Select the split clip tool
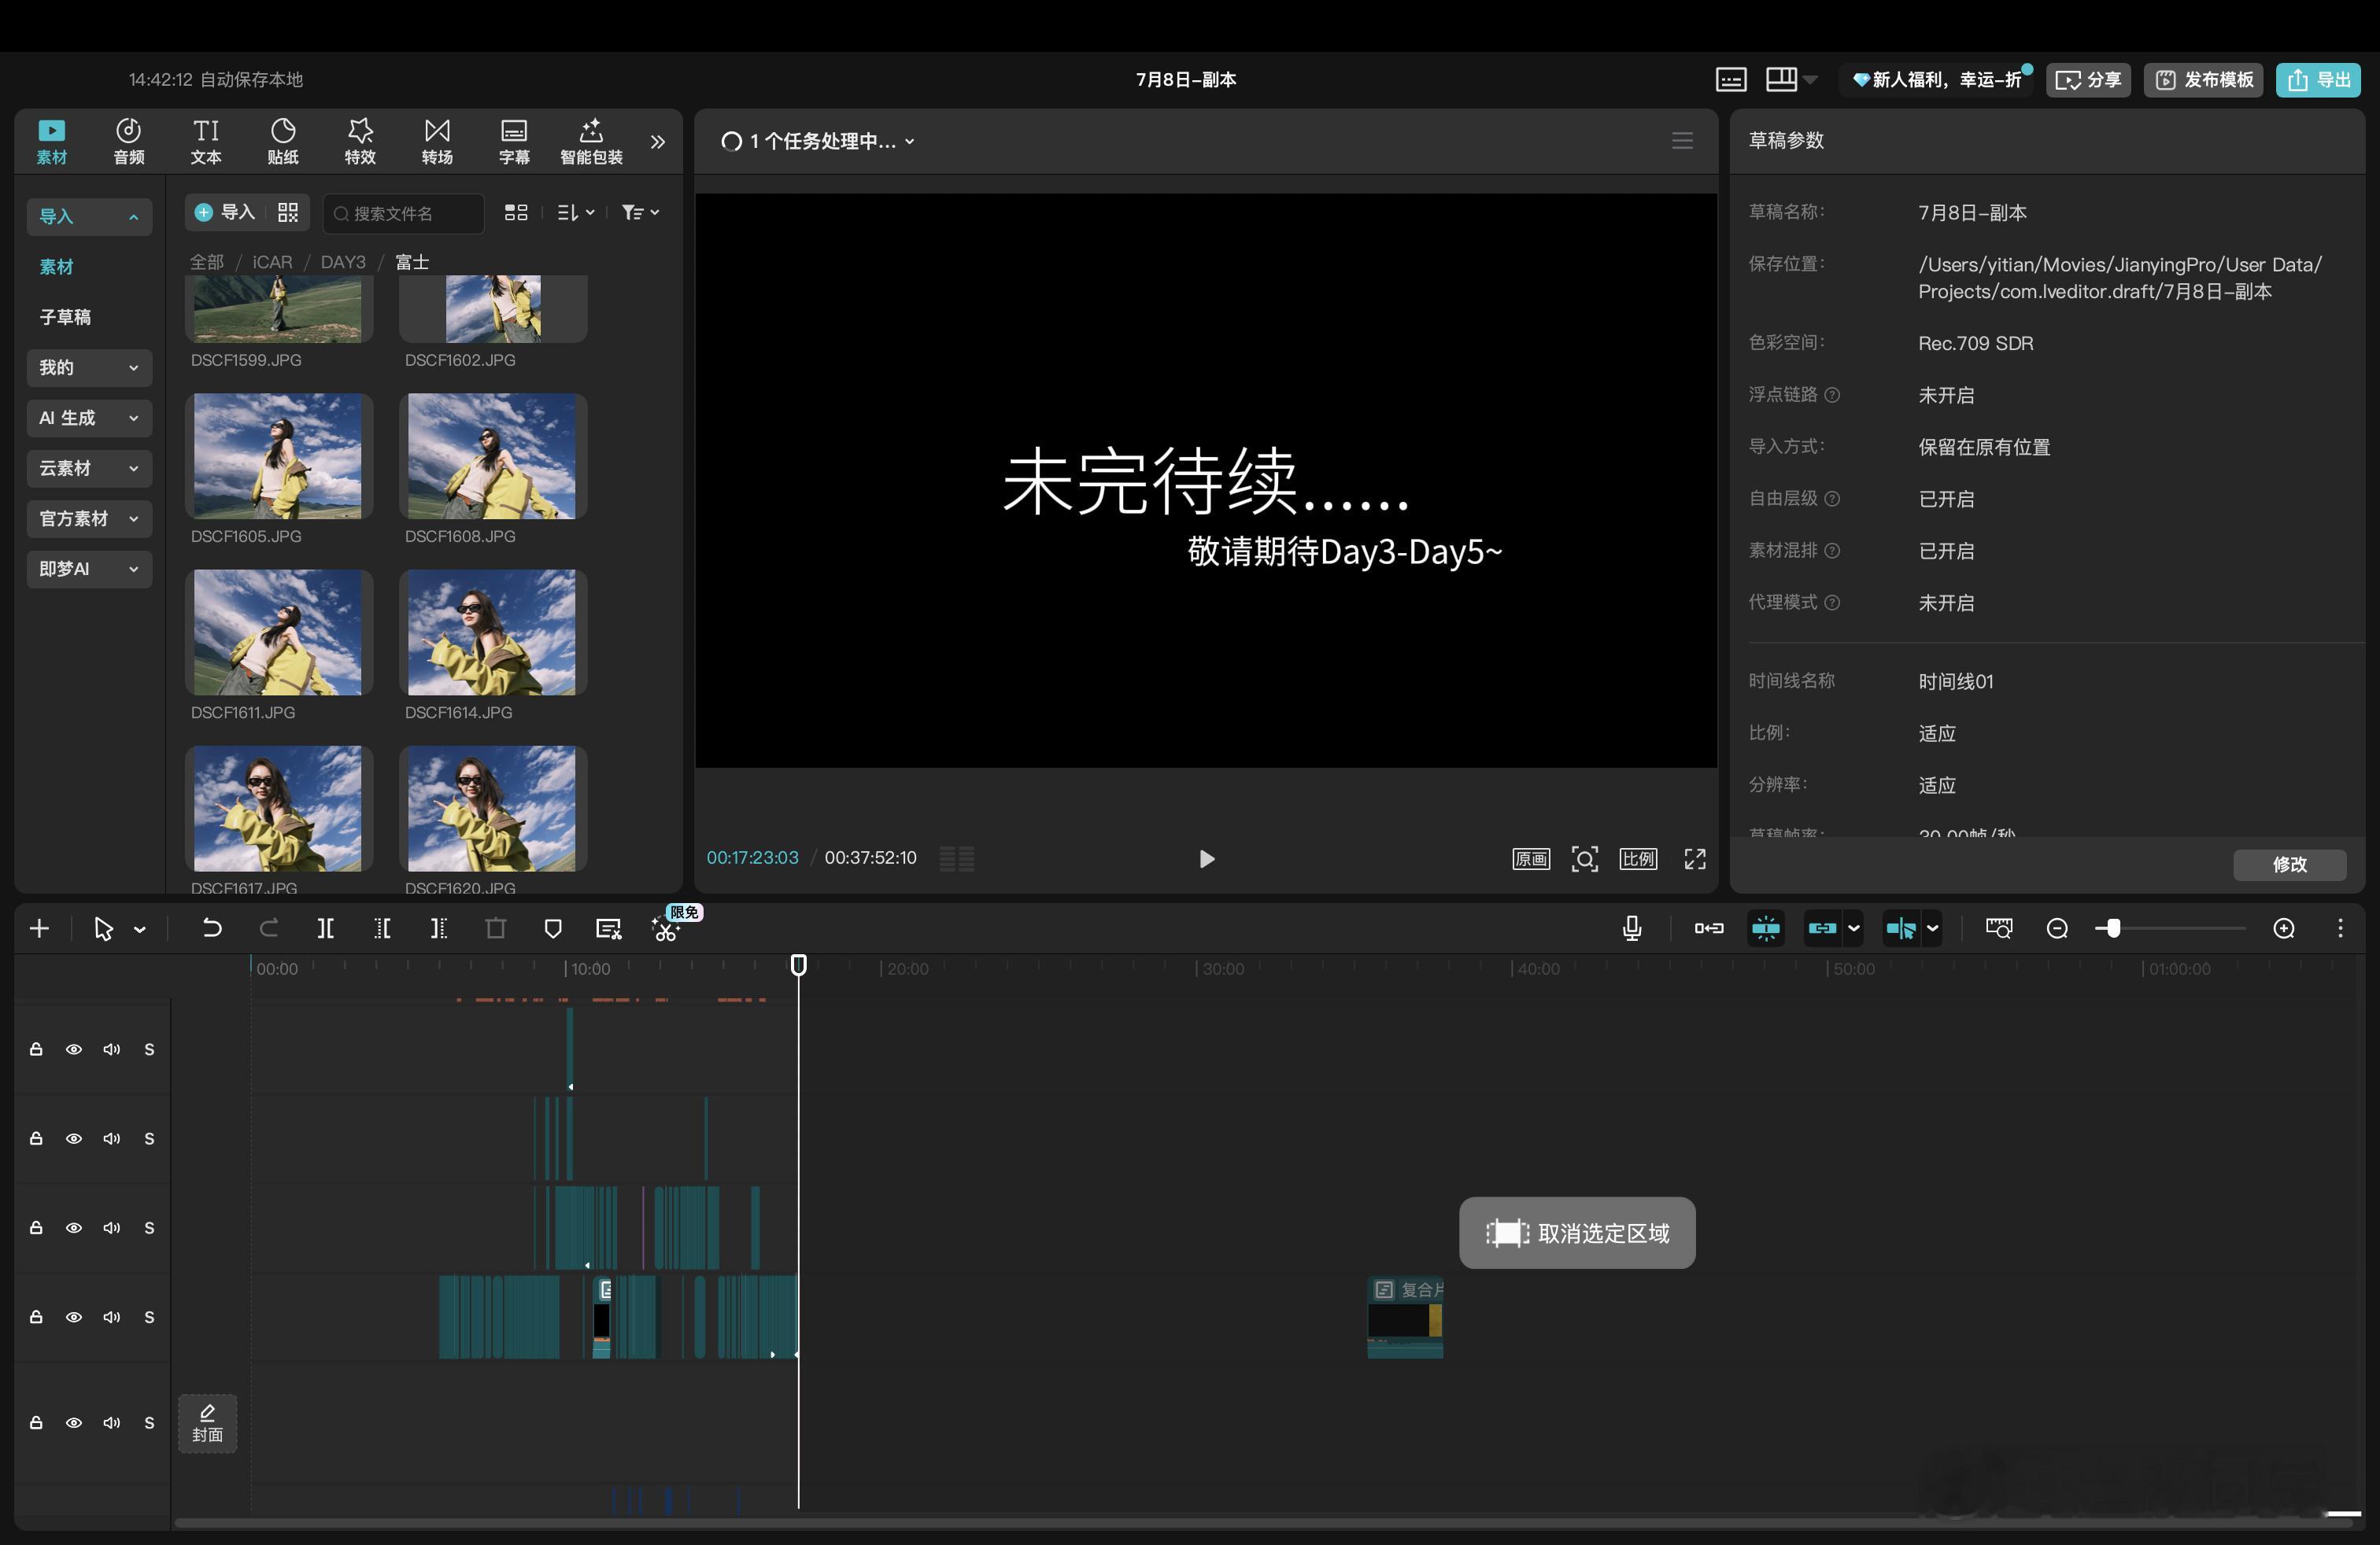The height and width of the screenshot is (1545, 2380). (325, 928)
